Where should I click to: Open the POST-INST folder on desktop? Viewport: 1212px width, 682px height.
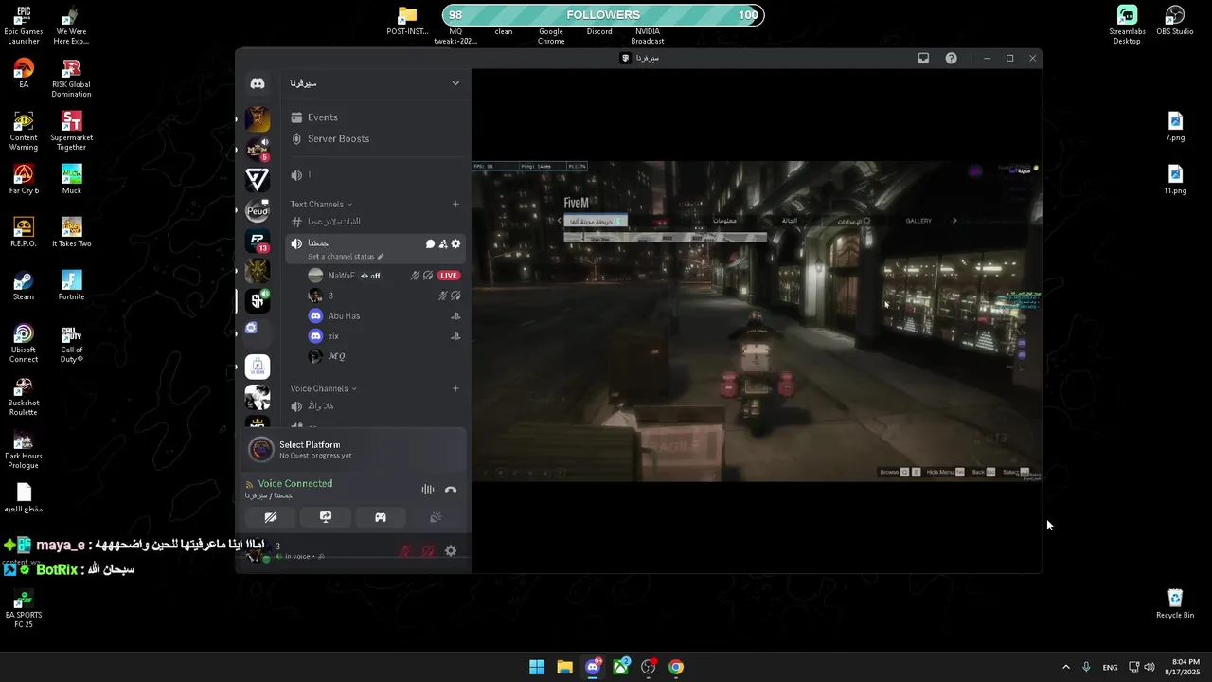click(x=407, y=21)
